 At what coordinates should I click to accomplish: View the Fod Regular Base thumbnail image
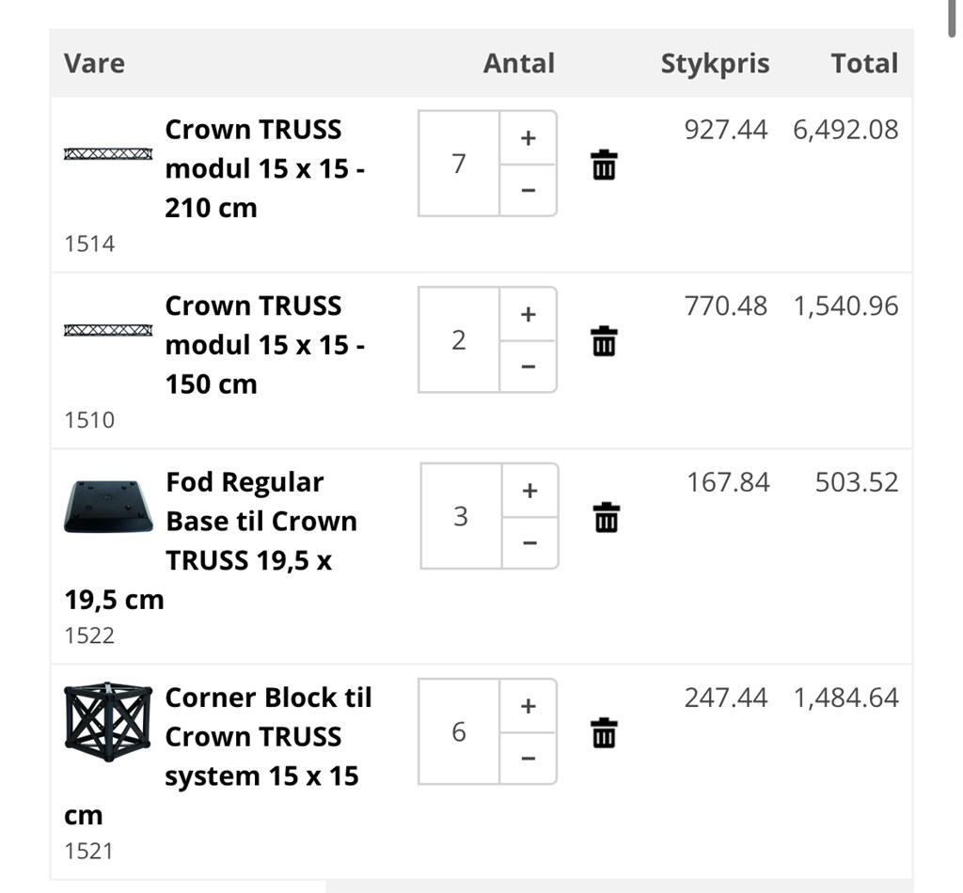[108, 507]
